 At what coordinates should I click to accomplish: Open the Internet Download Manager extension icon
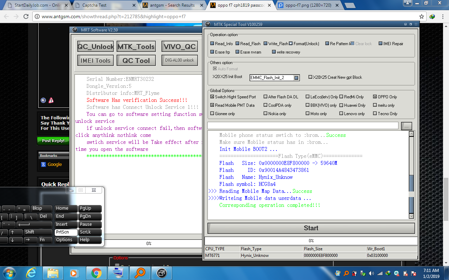tap(432, 16)
